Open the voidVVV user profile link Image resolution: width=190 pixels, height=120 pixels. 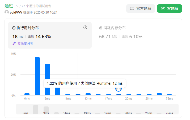click(16, 12)
